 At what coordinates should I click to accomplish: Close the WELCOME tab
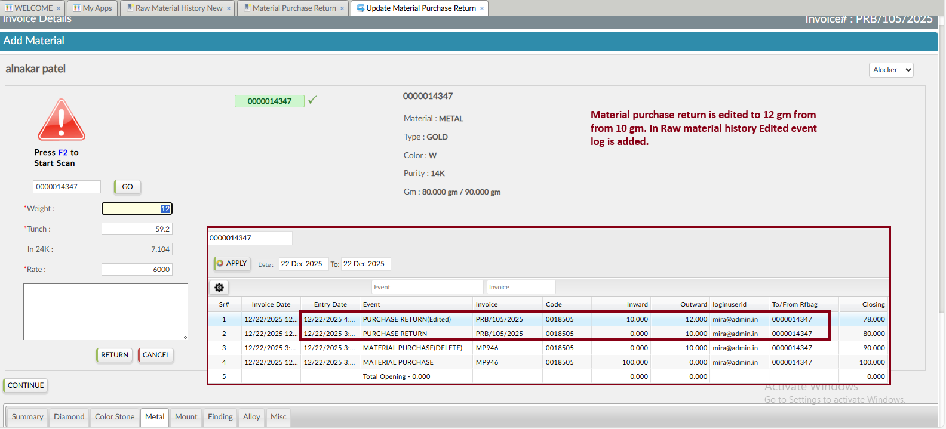click(x=59, y=8)
